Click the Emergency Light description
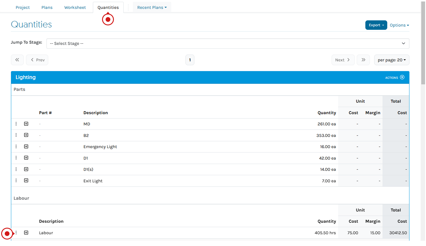426x246 pixels. (100, 147)
